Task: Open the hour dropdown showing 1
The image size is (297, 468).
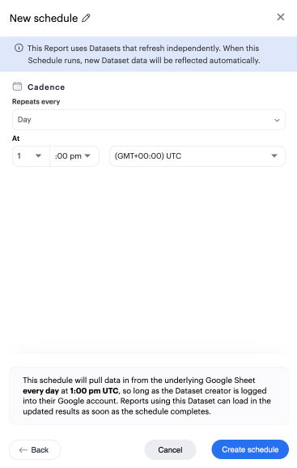Action: click(x=31, y=156)
